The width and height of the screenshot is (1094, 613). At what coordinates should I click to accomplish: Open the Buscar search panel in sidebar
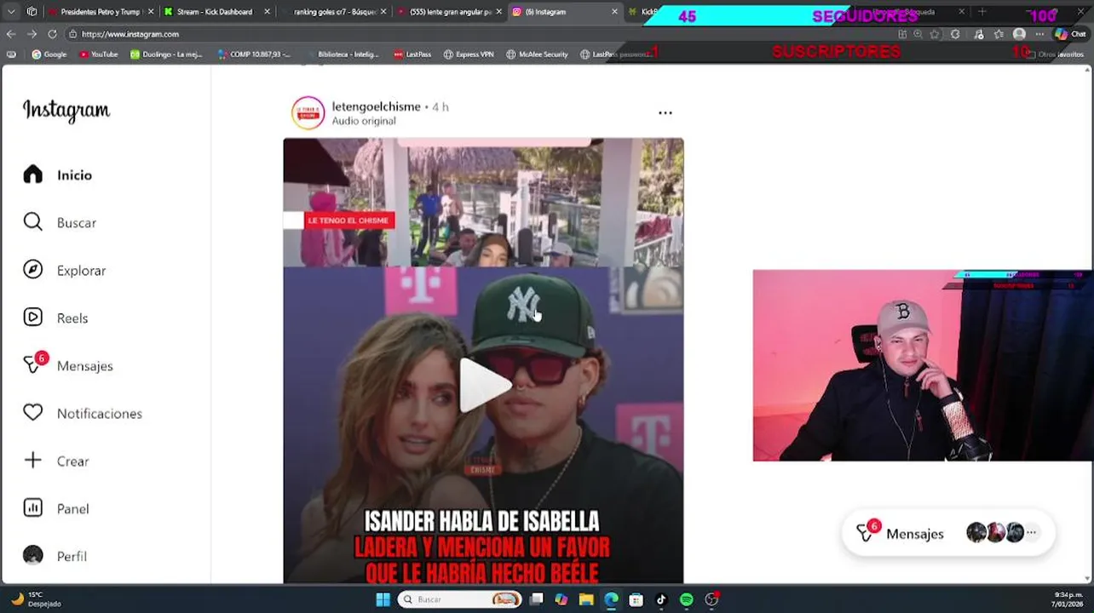[60, 222]
